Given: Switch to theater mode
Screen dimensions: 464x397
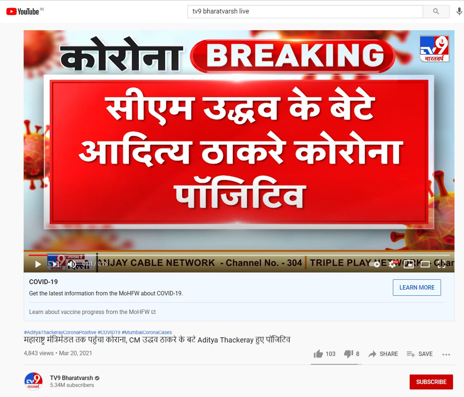Looking at the screenshot, I should tap(425, 264).
